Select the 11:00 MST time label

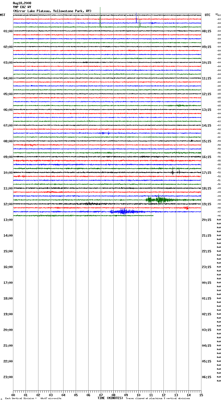click(8, 188)
